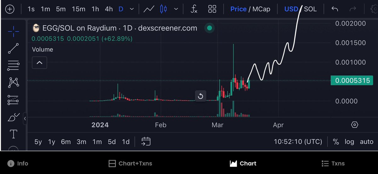Open the indicators fx menu

coord(194,9)
